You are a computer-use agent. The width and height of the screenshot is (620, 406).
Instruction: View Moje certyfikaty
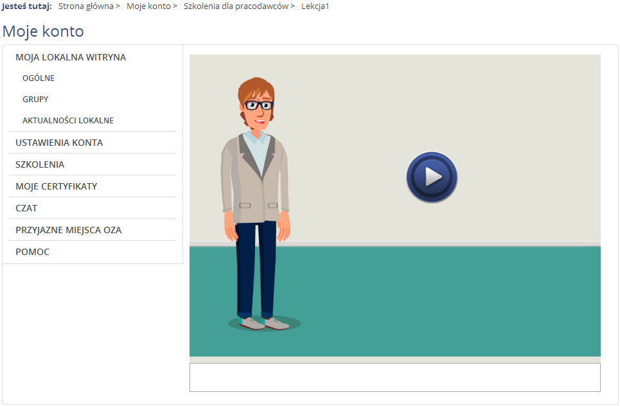tap(56, 186)
